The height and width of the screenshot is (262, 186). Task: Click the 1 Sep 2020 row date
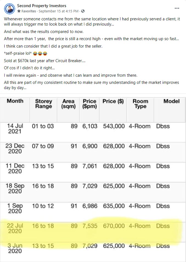tap(15, 208)
